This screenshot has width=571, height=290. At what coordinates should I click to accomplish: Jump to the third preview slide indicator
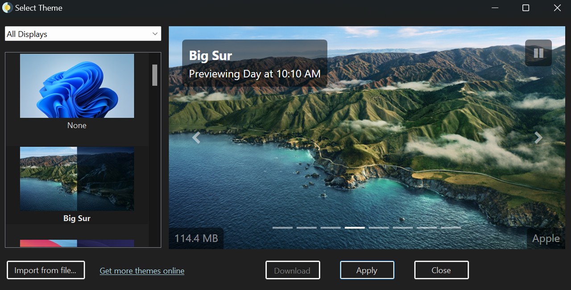point(331,228)
